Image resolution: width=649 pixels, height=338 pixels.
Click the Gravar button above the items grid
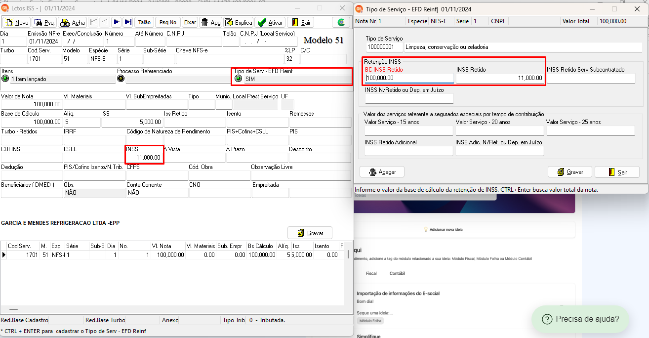pos(310,233)
